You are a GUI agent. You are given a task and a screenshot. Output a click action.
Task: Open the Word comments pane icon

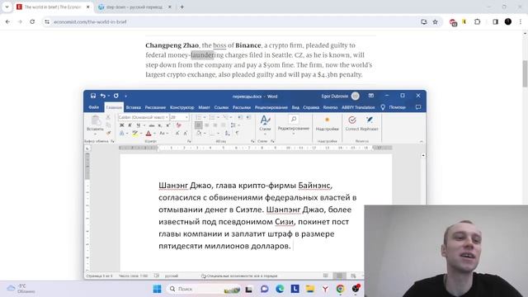click(x=418, y=107)
